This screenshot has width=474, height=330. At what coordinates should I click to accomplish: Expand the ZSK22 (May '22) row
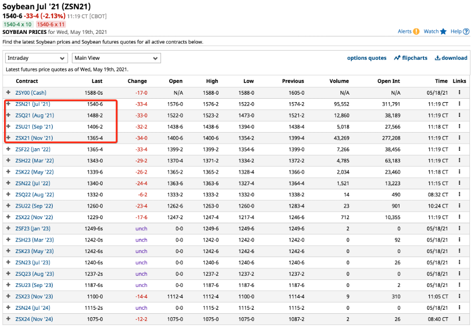pos(9,172)
